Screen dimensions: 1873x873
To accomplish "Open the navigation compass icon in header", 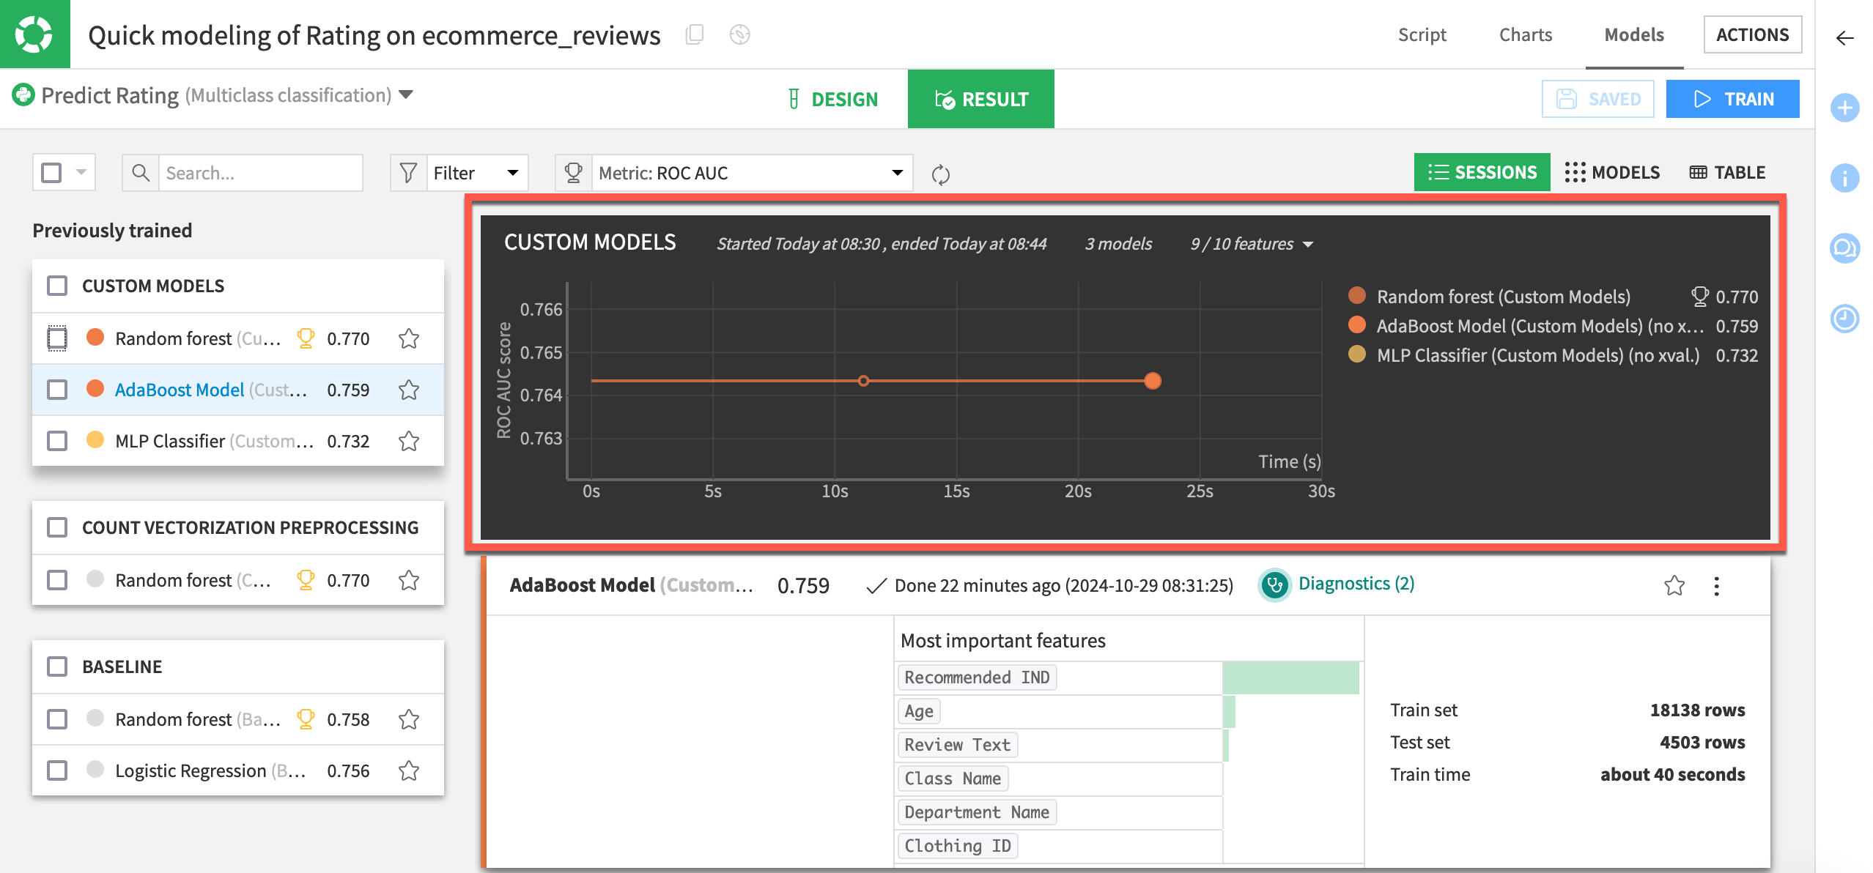I will pyautogui.click(x=739, y=34).
